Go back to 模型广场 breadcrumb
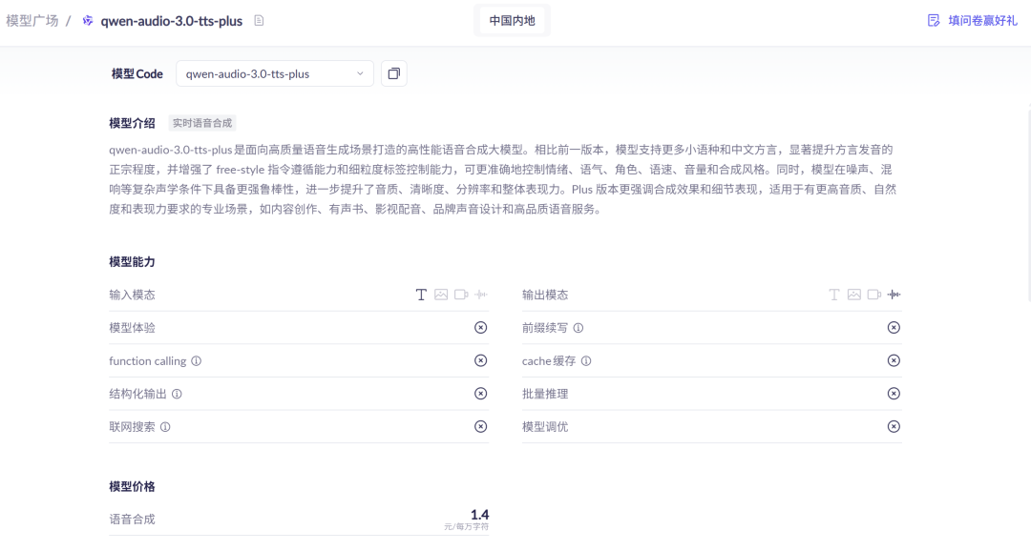 pyautogui.click(x=32, y=21)
